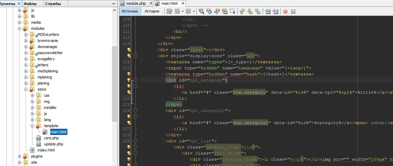The width and height of the screenshot is (393, 166).
Task: Collapse the modules folder in tree
Action: [x=20, y=28]
